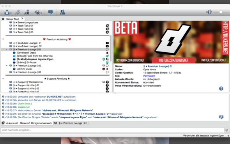Click the status bar icon beside Verbunden als
230x144 pixels.
click(x=228, y=136)
